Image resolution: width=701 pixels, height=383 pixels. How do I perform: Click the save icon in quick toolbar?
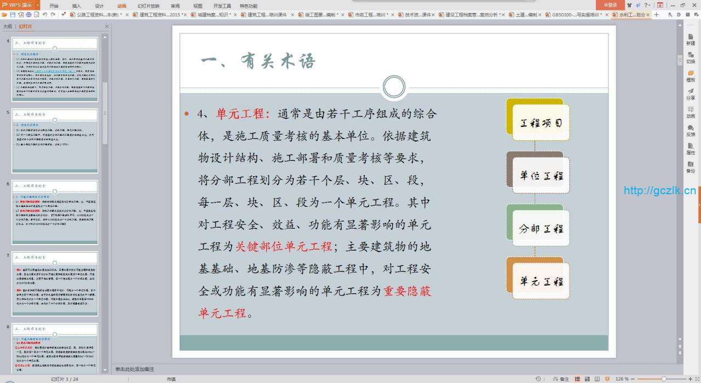click(12, 14)
